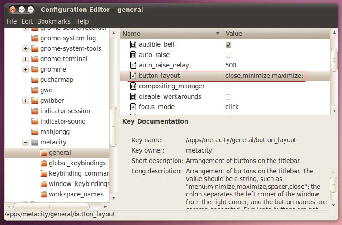Viewport: 342px width, 225px height.
Task: Open the Bookmarks menu
Action: [x=54, y=21]
